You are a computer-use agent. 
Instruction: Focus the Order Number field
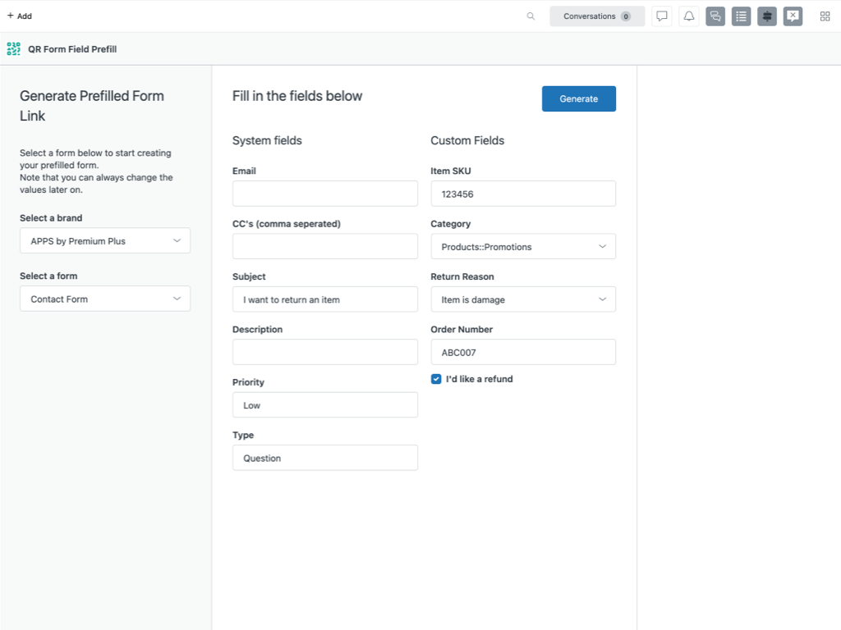tap(523, 353)
